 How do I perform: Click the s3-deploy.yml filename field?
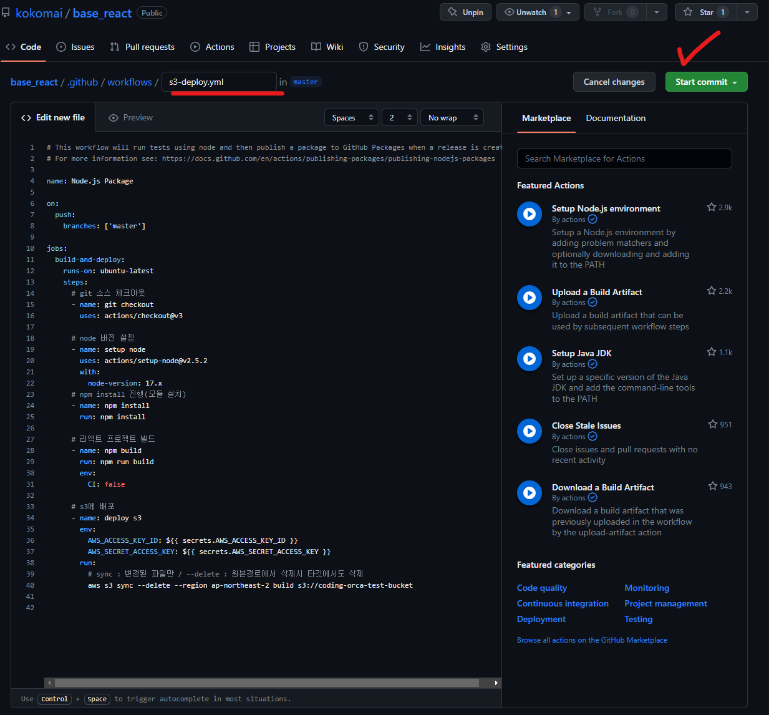[x=219, y=82]
